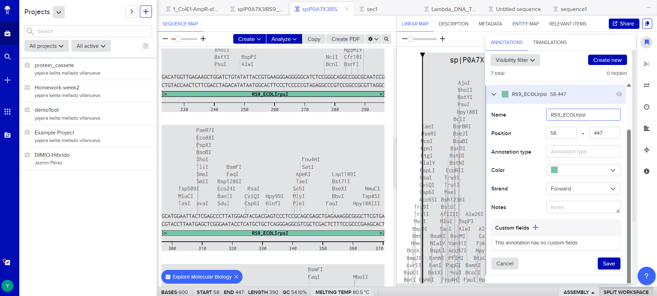Click the SPLIT WORKSPACE toggle
657x296 pixels.
coord(626,292)
